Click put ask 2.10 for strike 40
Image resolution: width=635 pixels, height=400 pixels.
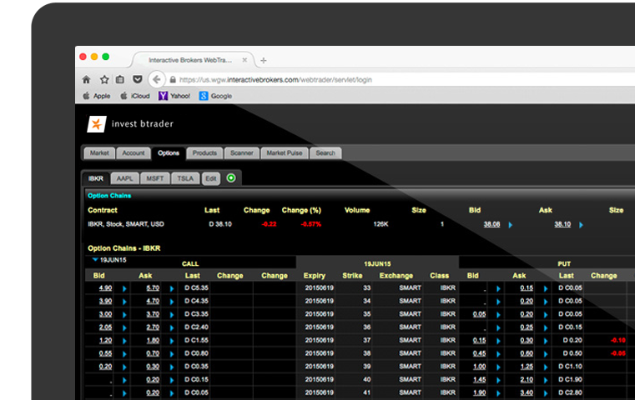(x=527, y=380)
